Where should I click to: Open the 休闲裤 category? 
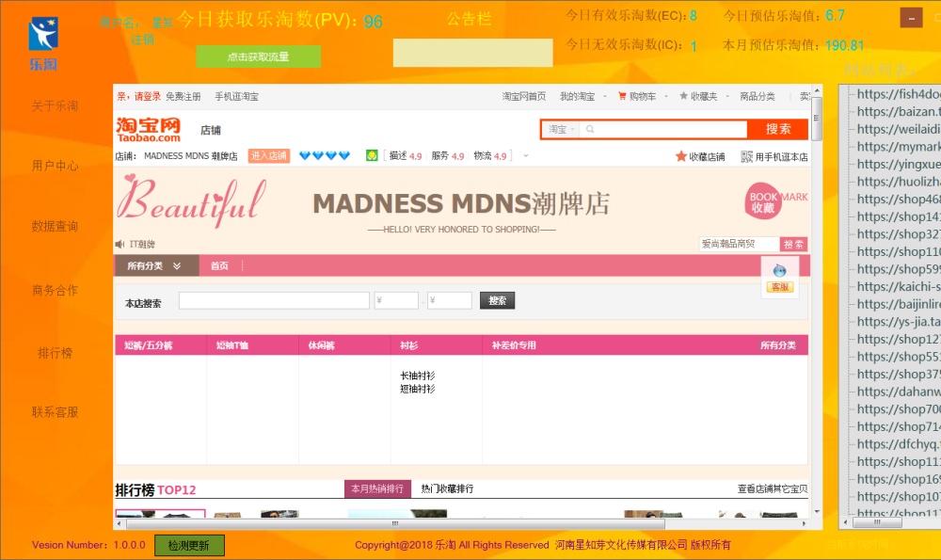click(321, 345)
